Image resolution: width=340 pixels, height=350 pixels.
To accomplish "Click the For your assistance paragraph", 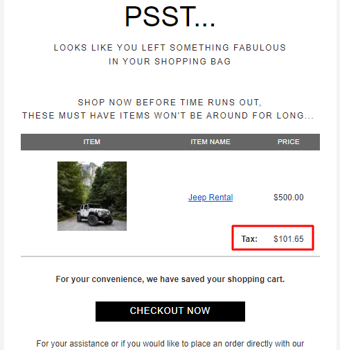I will [170, 344].
